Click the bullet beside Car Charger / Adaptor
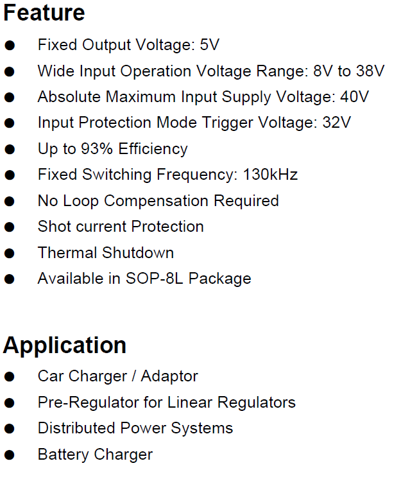This screenshot has width=401, height=486. (x=10, y=377)
